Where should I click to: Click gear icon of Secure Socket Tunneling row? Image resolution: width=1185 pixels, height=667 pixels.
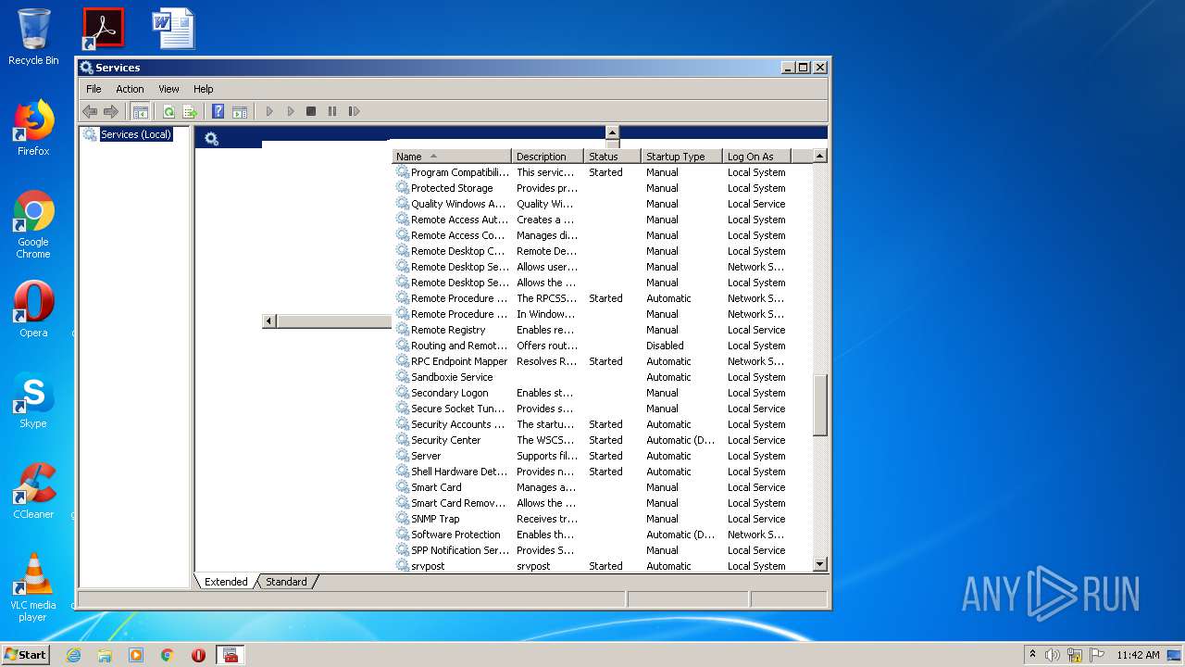pyautogui.click(x=403, y=409)
